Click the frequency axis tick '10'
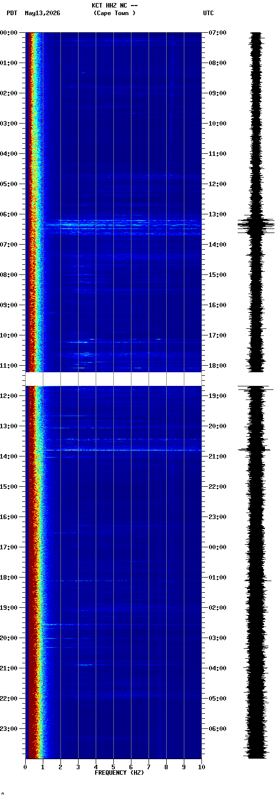The image size is (278, 799). (201, 767)
